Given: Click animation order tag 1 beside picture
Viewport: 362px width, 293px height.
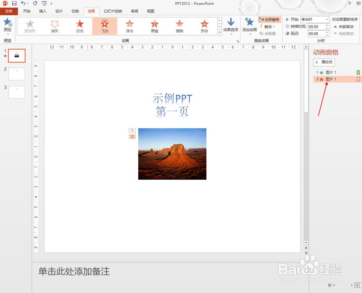Looking at the screenshot, I should pos(132,130).
